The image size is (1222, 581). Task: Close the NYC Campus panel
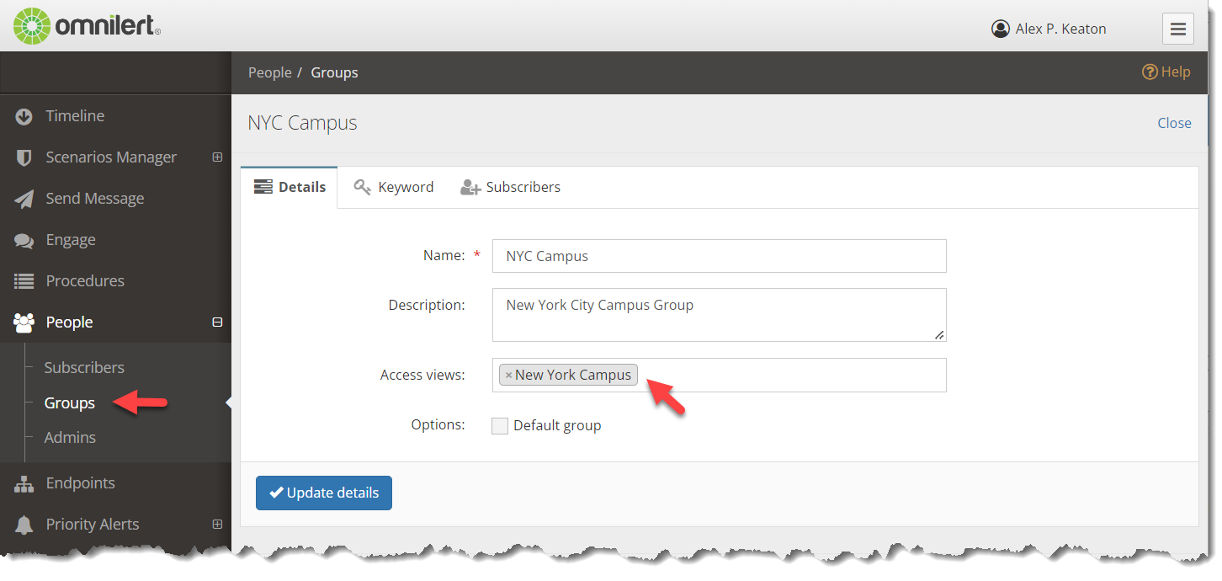tap(1174, 123)
